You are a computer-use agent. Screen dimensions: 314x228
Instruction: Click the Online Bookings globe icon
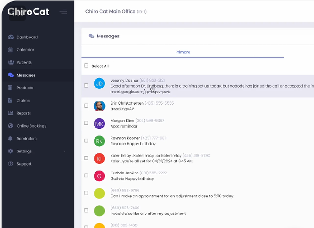[10, 126]
